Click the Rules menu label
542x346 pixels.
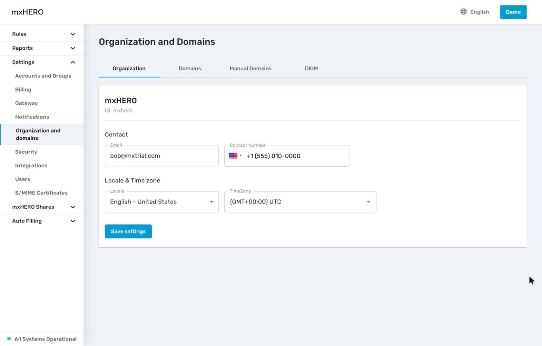click(x=19, y=34)
